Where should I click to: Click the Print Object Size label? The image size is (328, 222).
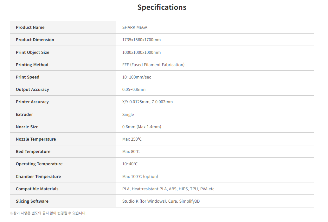pyautogui.click(x=32, y=53)
